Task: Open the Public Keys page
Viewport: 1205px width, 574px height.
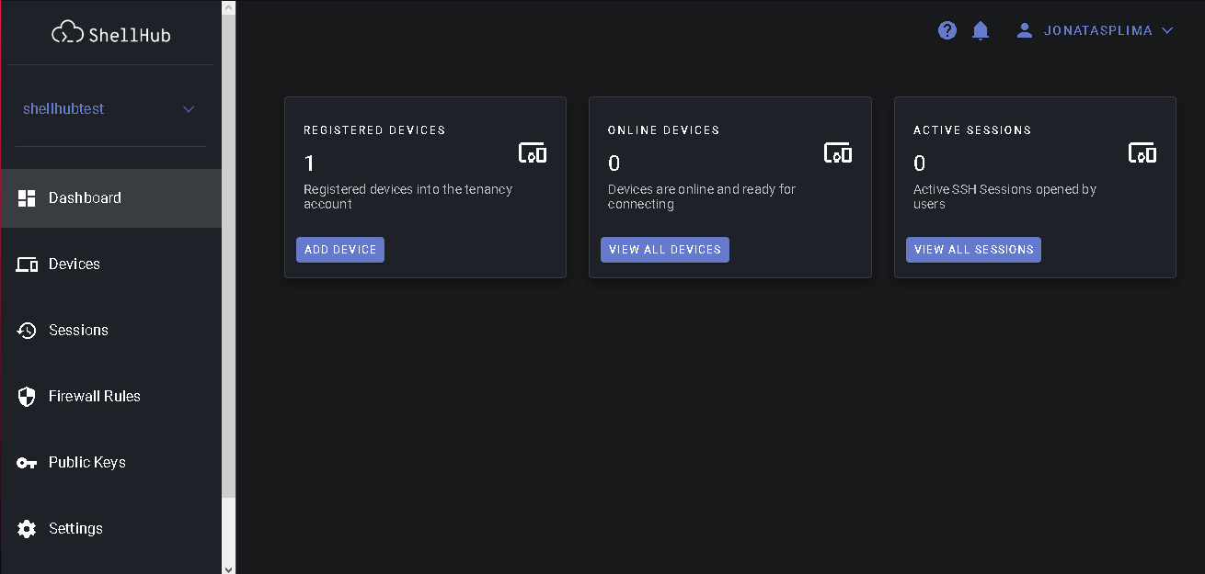Action: pyautogui.click(x=111, y=463)
